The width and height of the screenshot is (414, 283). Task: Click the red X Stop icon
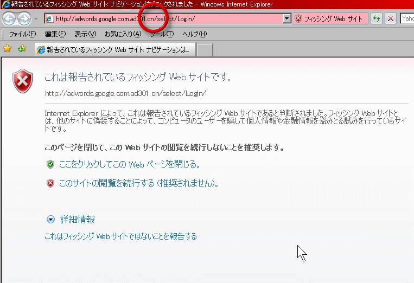pyautogui.click(x=391, y=19)
